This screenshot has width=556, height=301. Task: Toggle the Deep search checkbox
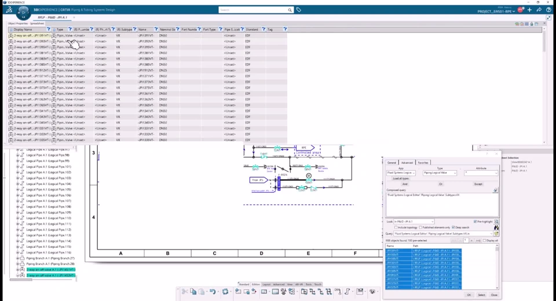(x=453, y=227)
